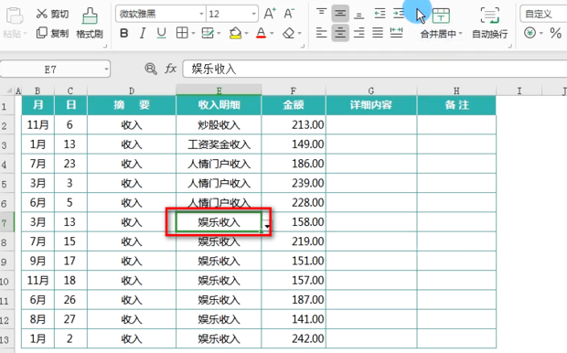Activate the Format Painter (格式刷)
The image size is (567, 353).
(x=90, y=23)
